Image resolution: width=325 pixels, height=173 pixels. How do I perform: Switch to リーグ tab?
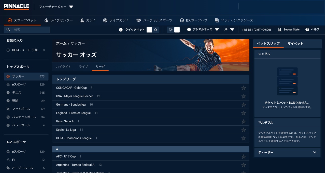100,67
